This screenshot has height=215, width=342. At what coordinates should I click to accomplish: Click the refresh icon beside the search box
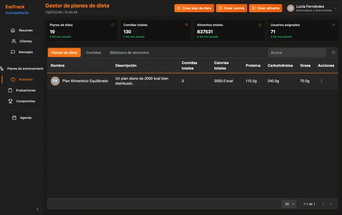coord(333,52)
